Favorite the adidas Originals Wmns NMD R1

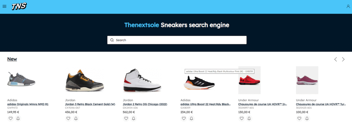pos(10,118)
